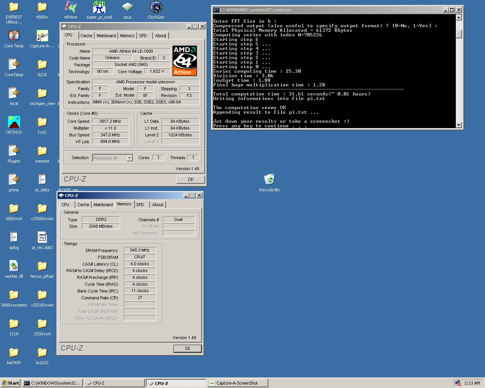This screenshot has width=485, height=388.
Task: Launch ClockGen from the desktop
Action: click(x=156, y=10)
